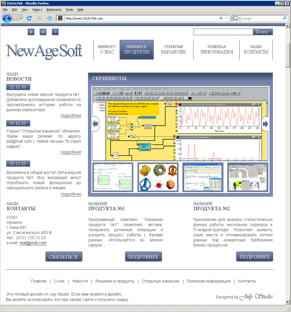Open the Bookmarks menu
Viewport: 291px width, 312px height.
(54, 10)
